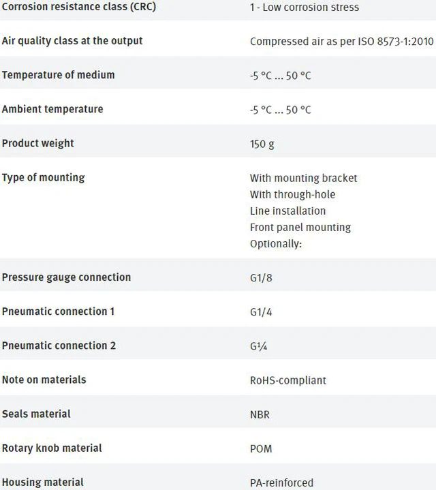Select the Ambient temperature range value
Screen dimensions: 436x490
coord(280,110)
